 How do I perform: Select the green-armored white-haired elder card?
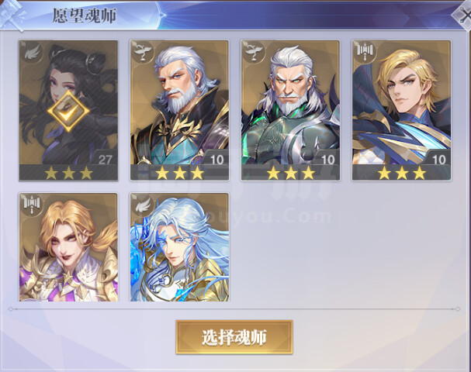pyautogui.click(x=290, y=110)
